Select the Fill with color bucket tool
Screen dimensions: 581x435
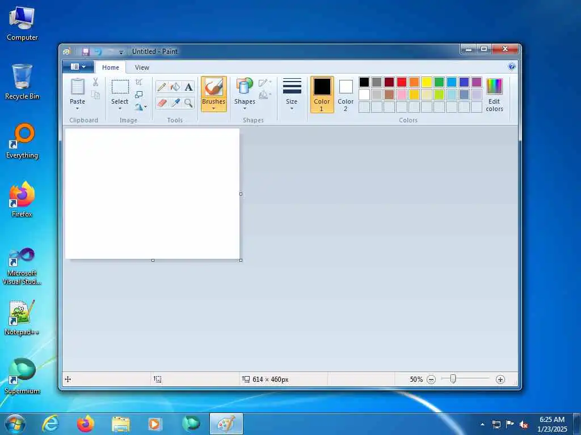175,87
